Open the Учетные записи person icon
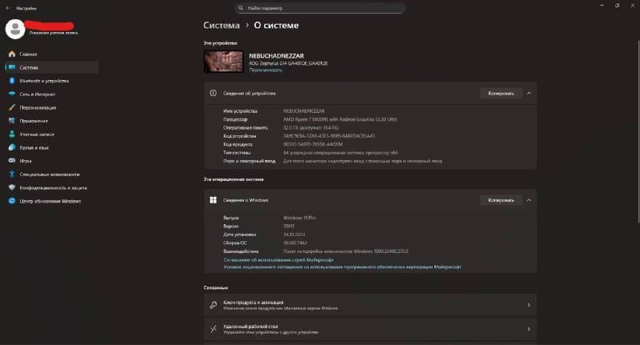Screen dimensions: 640x345 pos(12,134)
